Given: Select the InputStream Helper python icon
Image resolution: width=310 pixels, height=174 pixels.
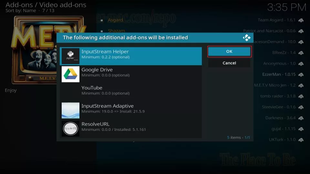Looking at the screenshot, I should 70,56.
